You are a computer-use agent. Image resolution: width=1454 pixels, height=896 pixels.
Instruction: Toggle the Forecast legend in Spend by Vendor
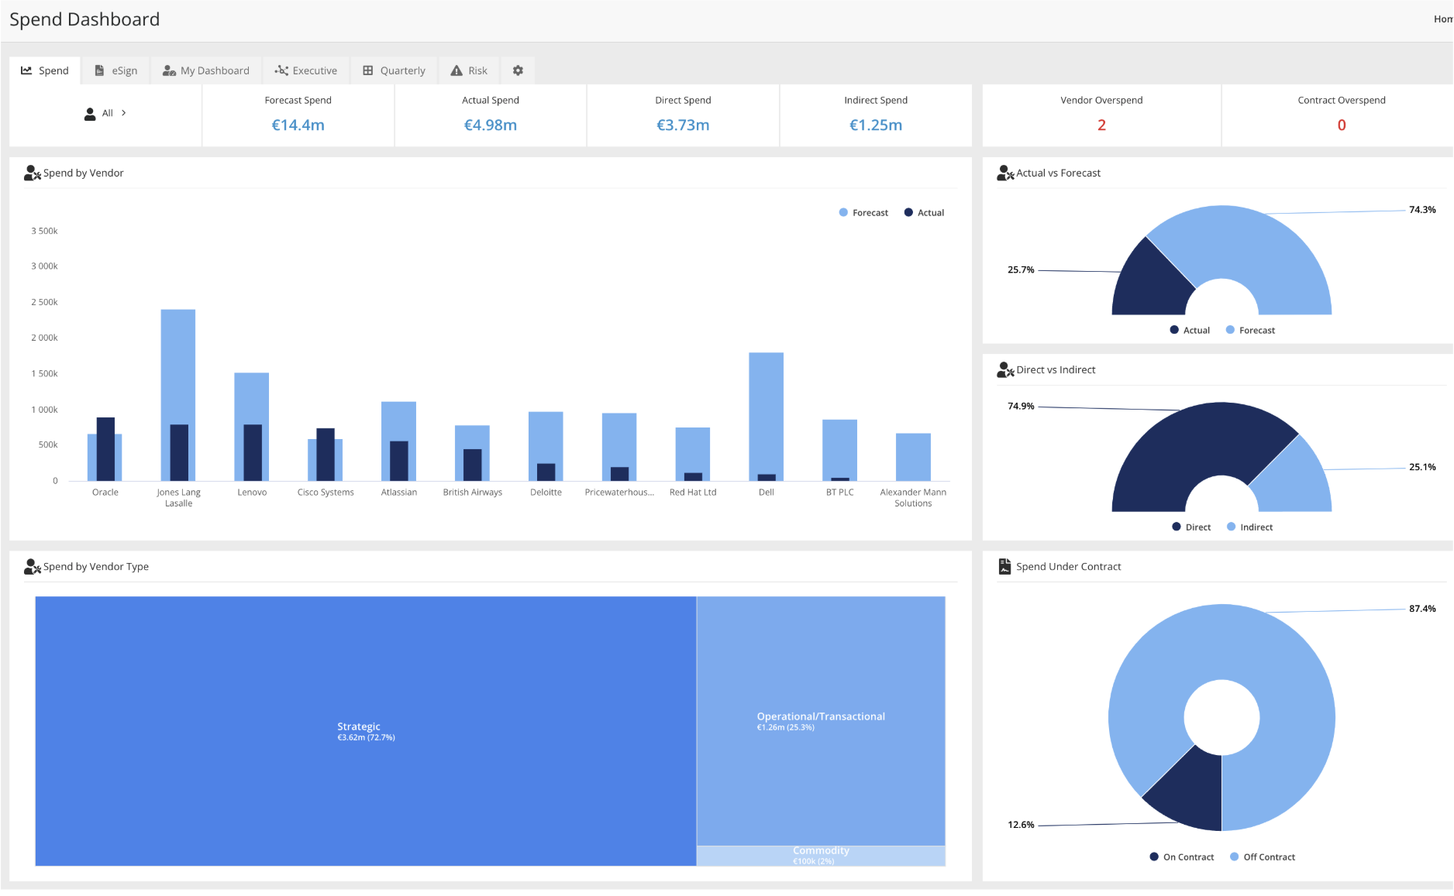863,212
